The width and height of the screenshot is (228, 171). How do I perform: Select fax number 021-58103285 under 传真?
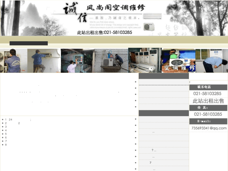(x=208, y=114)
